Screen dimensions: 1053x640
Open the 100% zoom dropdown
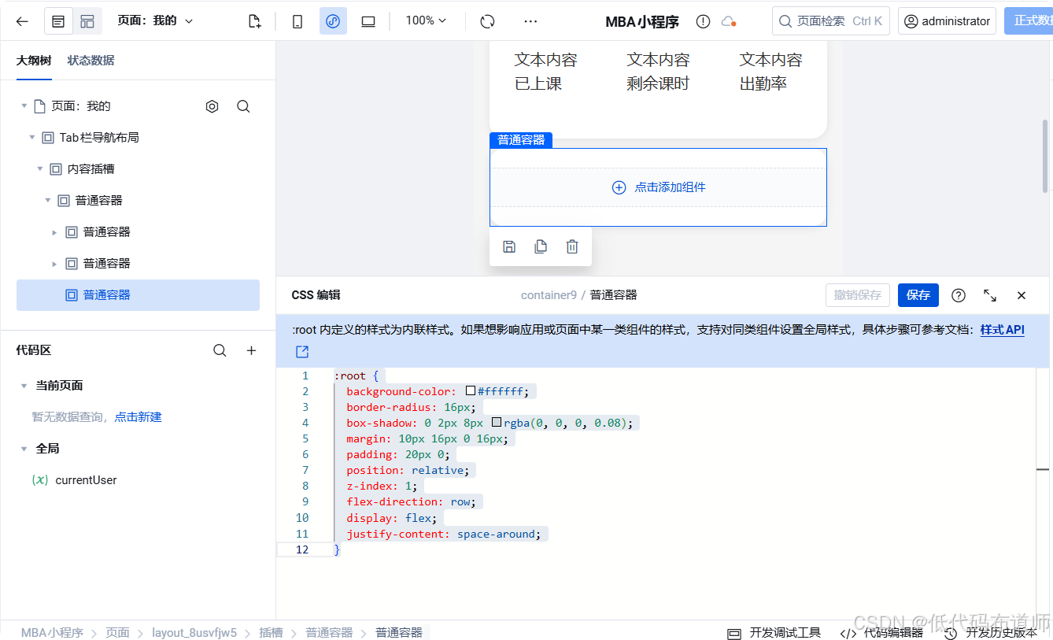click(x=424, y=21)
